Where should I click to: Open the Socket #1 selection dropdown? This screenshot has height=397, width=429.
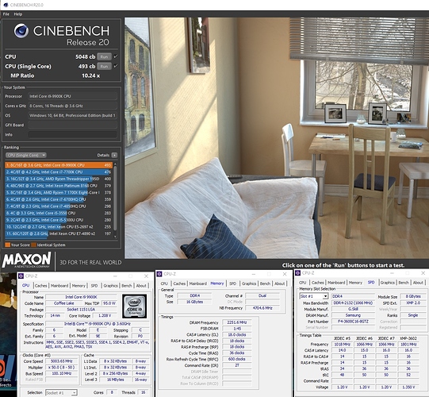click(61, 392)
